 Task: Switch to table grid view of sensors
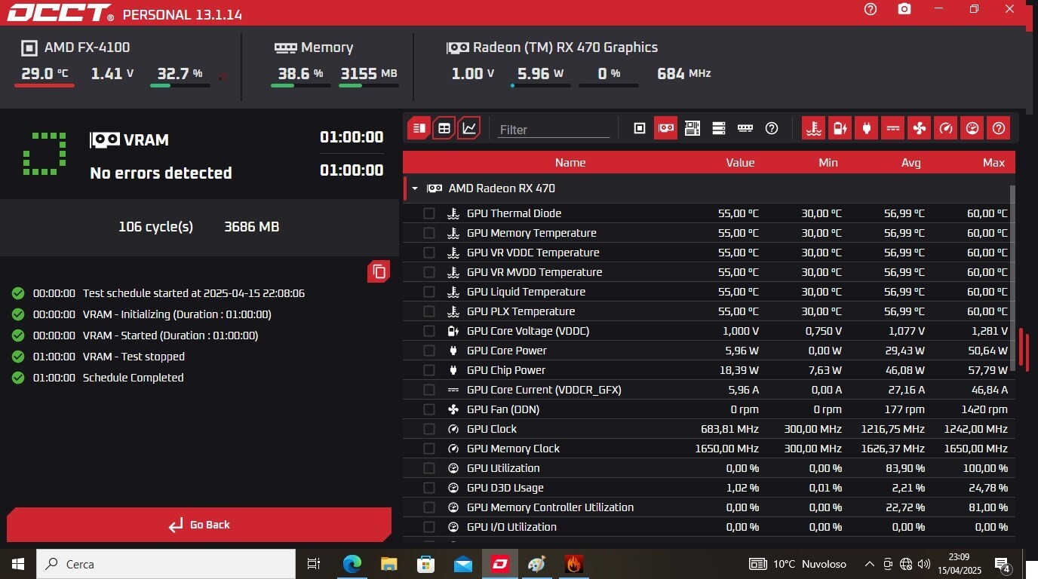[444, 128]
